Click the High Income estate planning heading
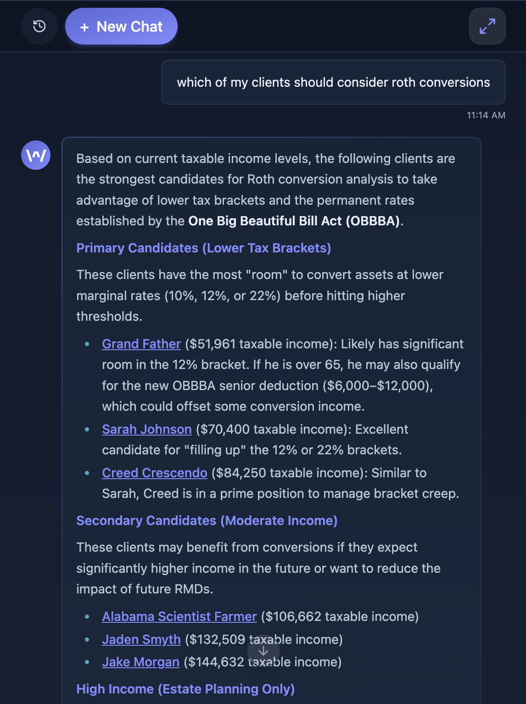 click(185, 689)
